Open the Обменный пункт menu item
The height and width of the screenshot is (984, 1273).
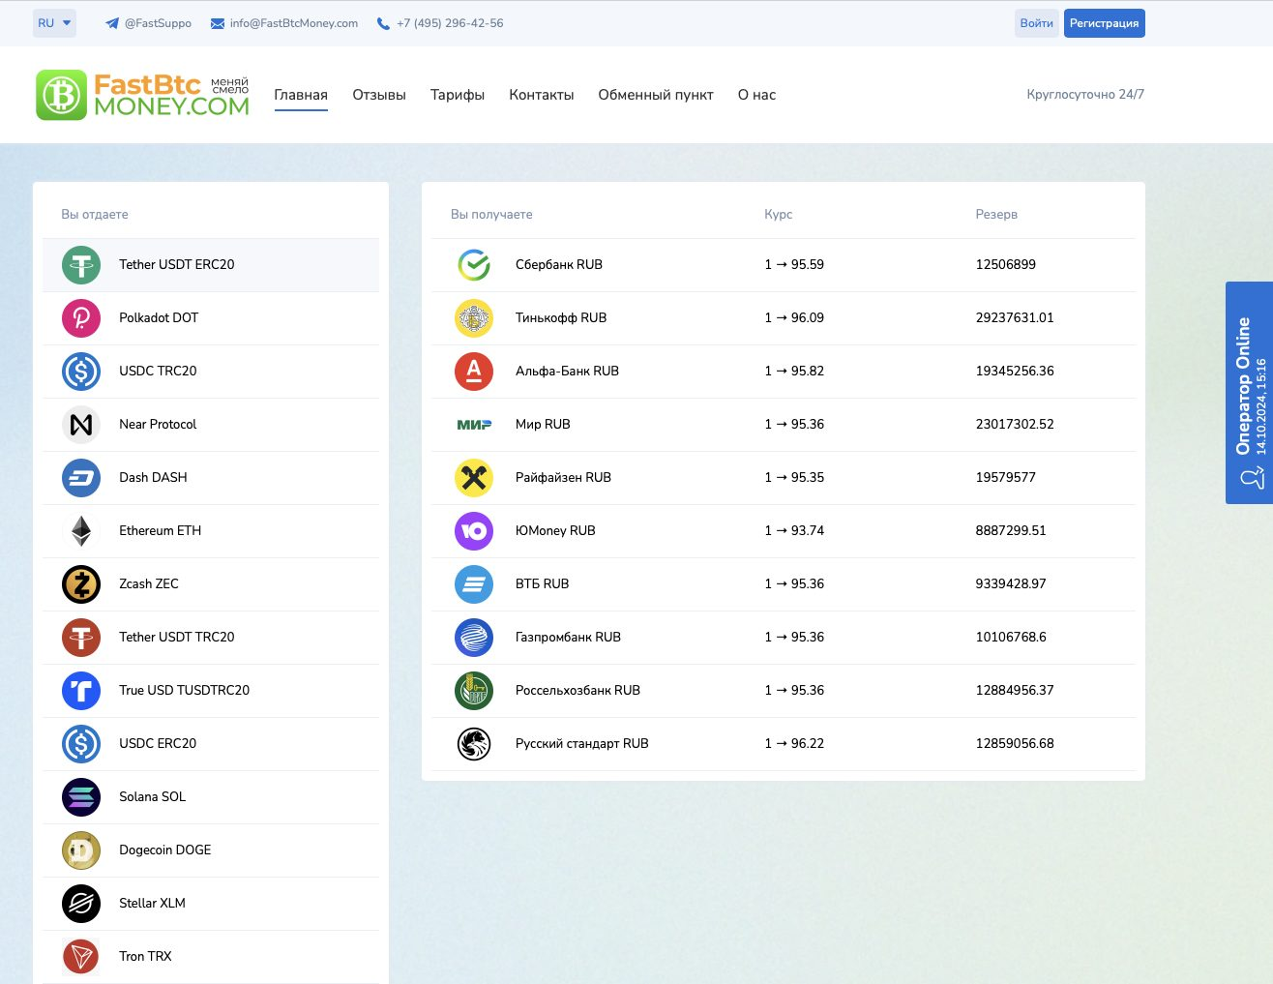[x=656, y=95]
